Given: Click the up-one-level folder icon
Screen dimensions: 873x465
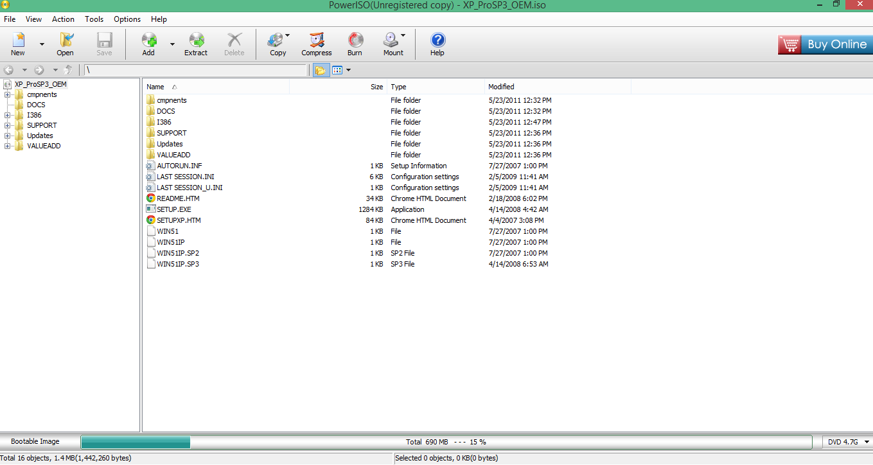Looking at the screenshot, I should pyautogui.click(x=68, y=70).
